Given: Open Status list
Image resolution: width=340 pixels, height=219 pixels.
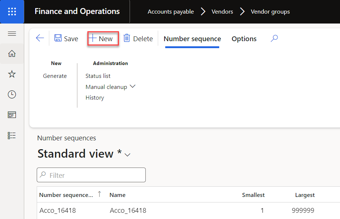Looking at the screenshot, I should click(98, 76).
